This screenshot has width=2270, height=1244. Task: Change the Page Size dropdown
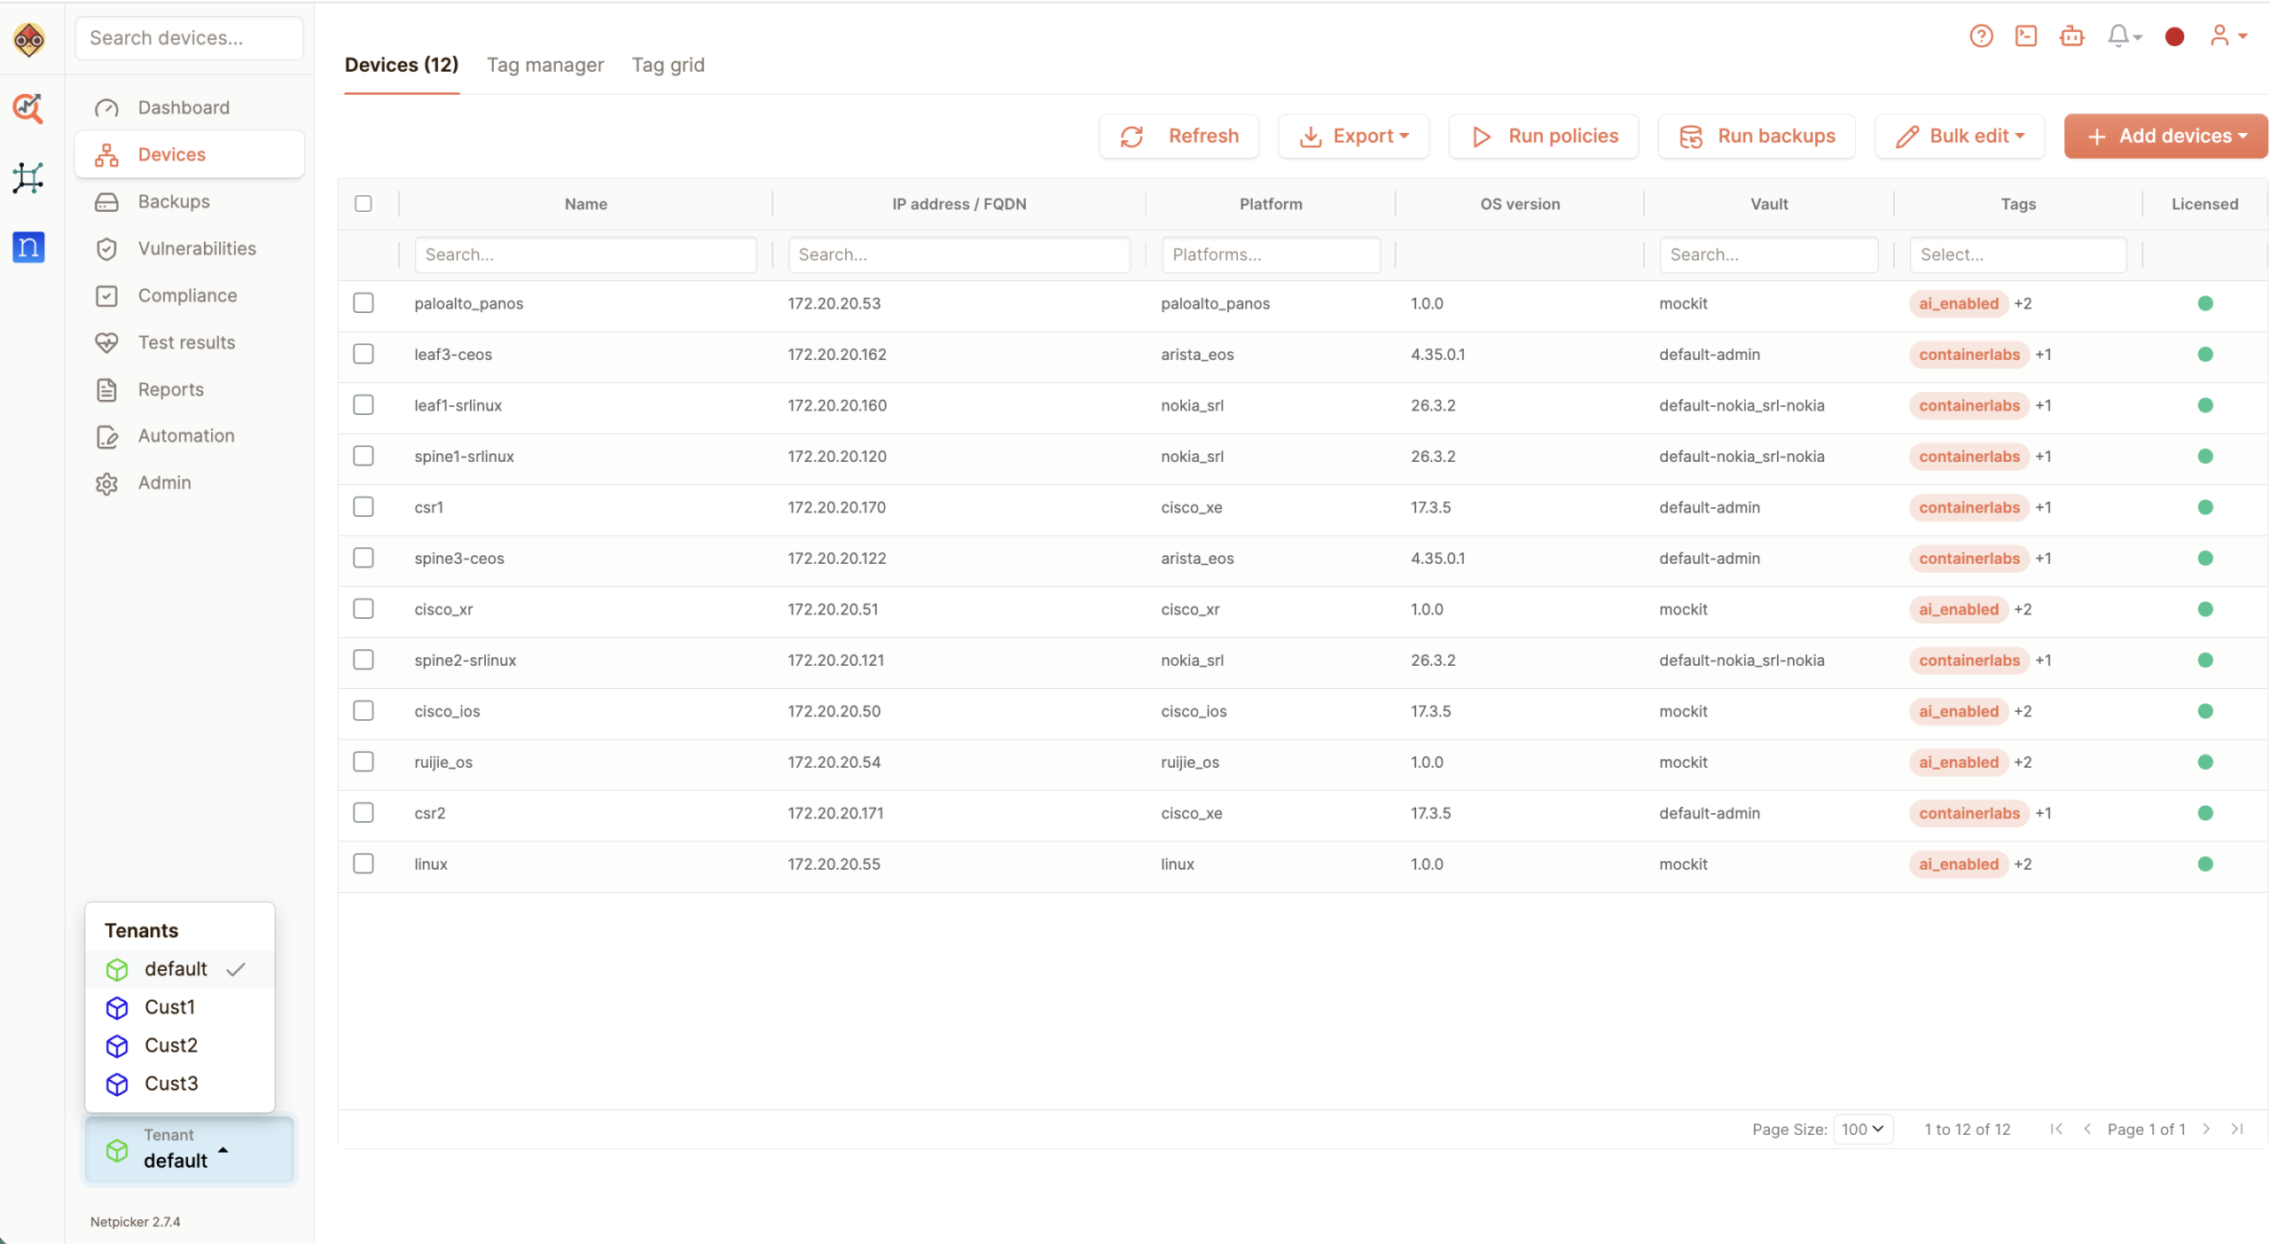coord(1863,1129)
